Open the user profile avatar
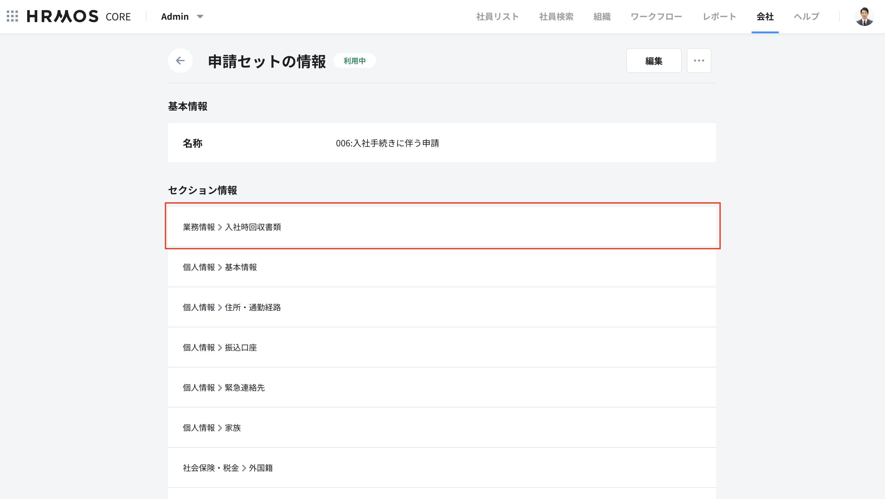This screenshot has width=885, height=499. click(x=864, y=16)
